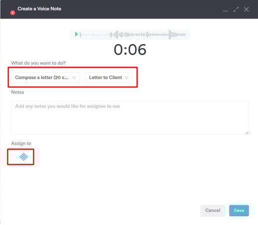The width and height of the screenshot is (258, 225).
Task: Close the Create a Voice Note dialog
Action: click(x=247, y=9)
